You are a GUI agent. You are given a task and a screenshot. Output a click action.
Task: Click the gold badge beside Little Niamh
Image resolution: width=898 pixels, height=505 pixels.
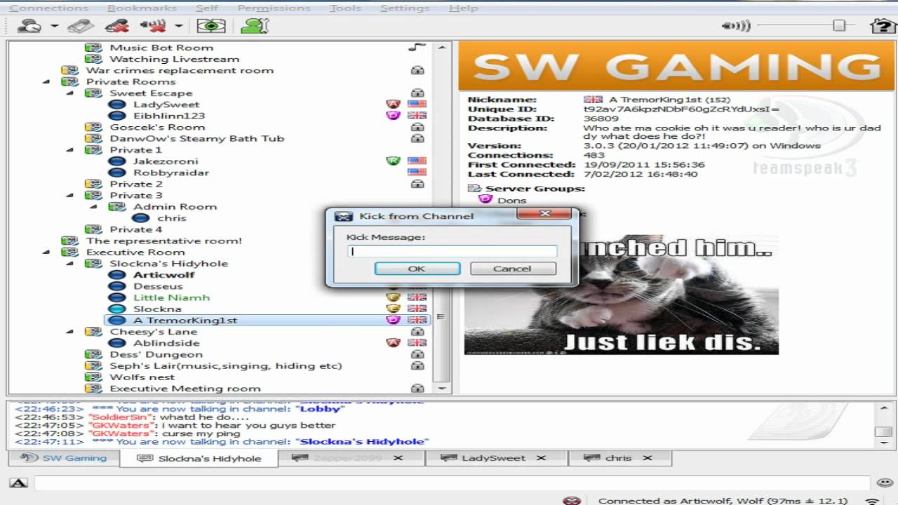tap(394, 297)
